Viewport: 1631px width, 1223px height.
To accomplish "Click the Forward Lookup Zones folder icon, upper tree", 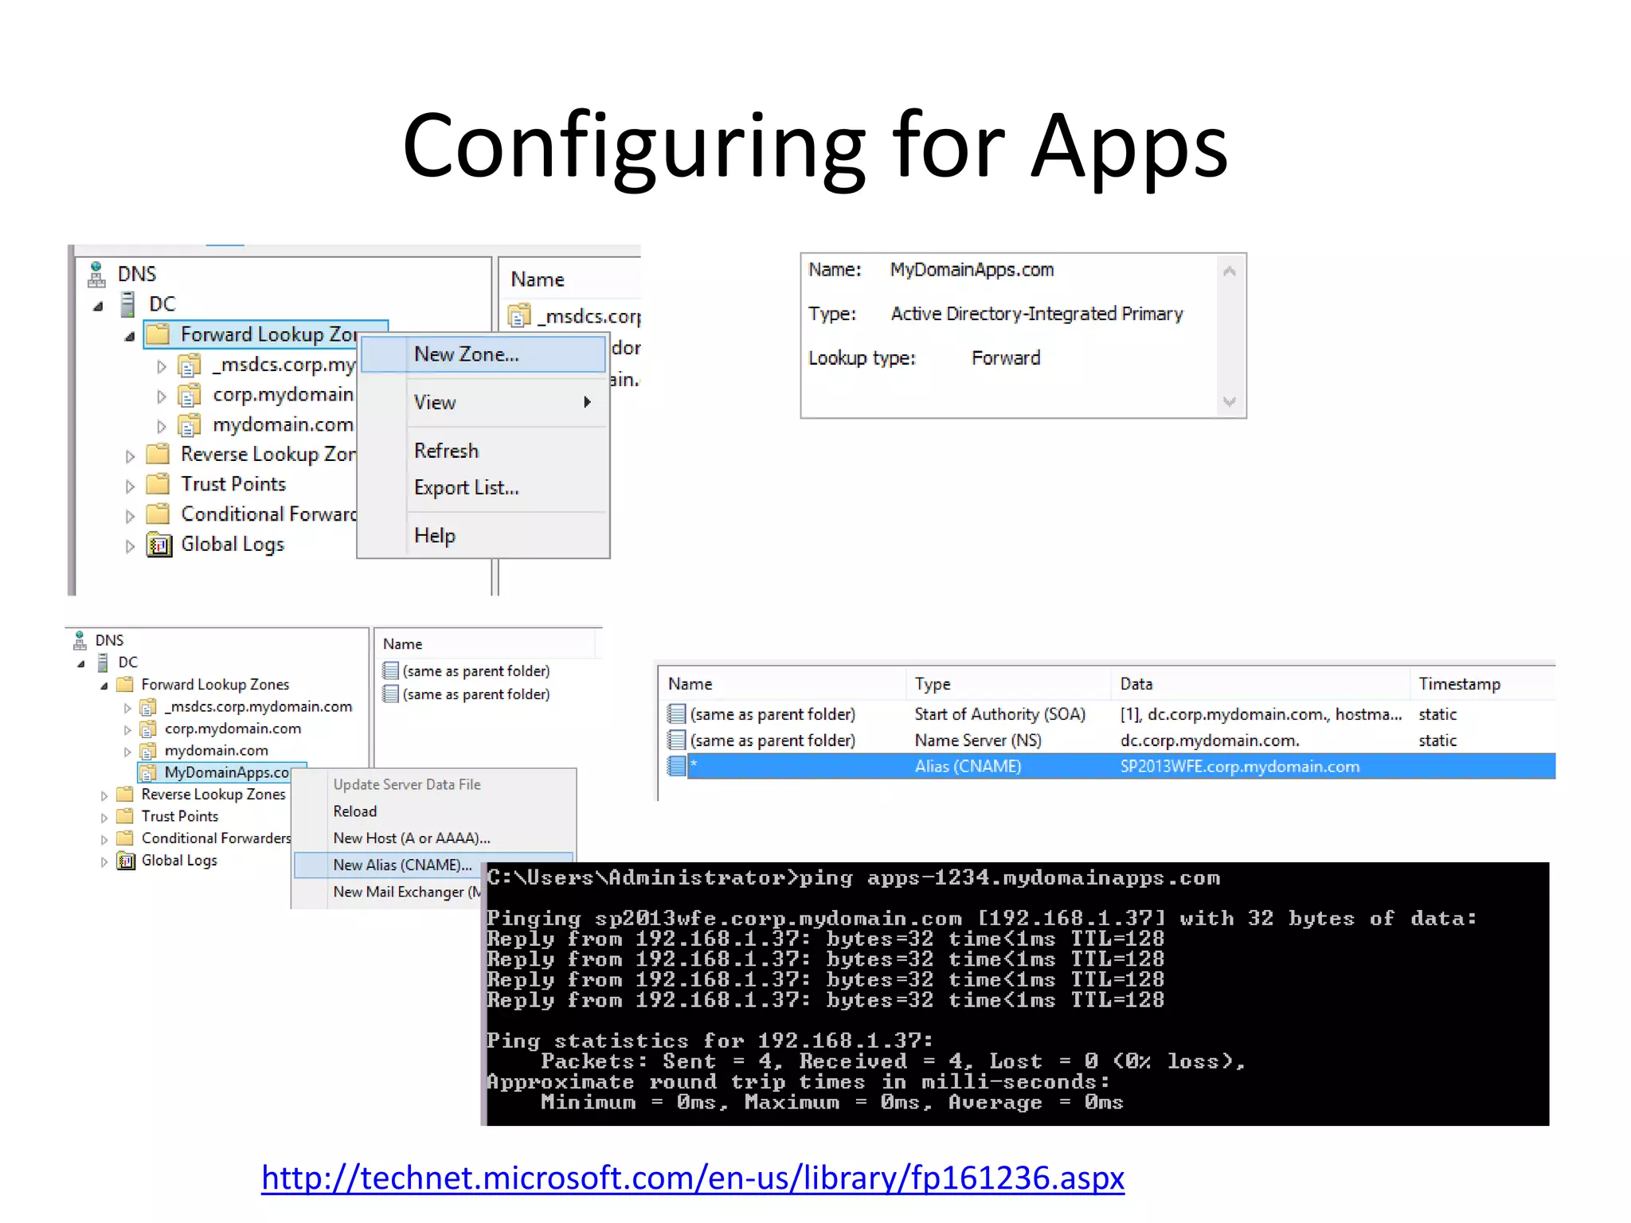I will pos(158,334).
